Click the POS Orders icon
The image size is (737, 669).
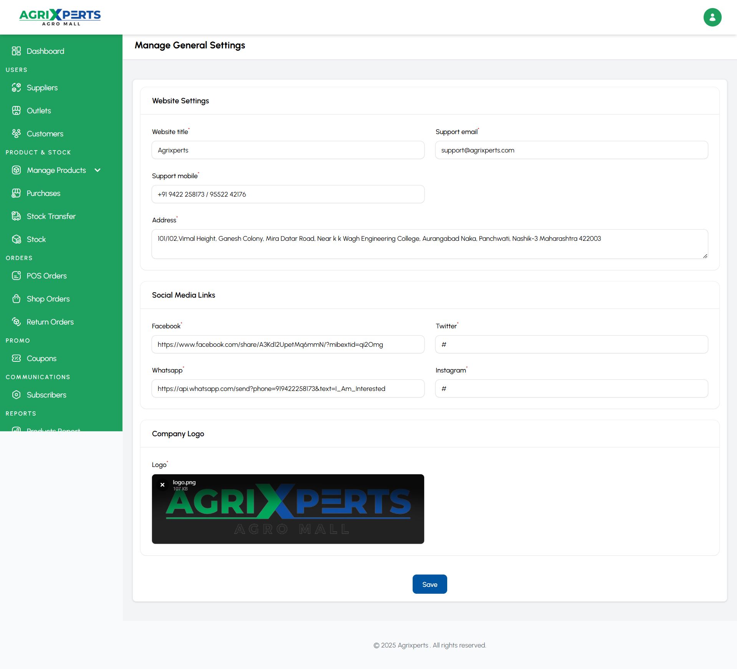(16, 276)
